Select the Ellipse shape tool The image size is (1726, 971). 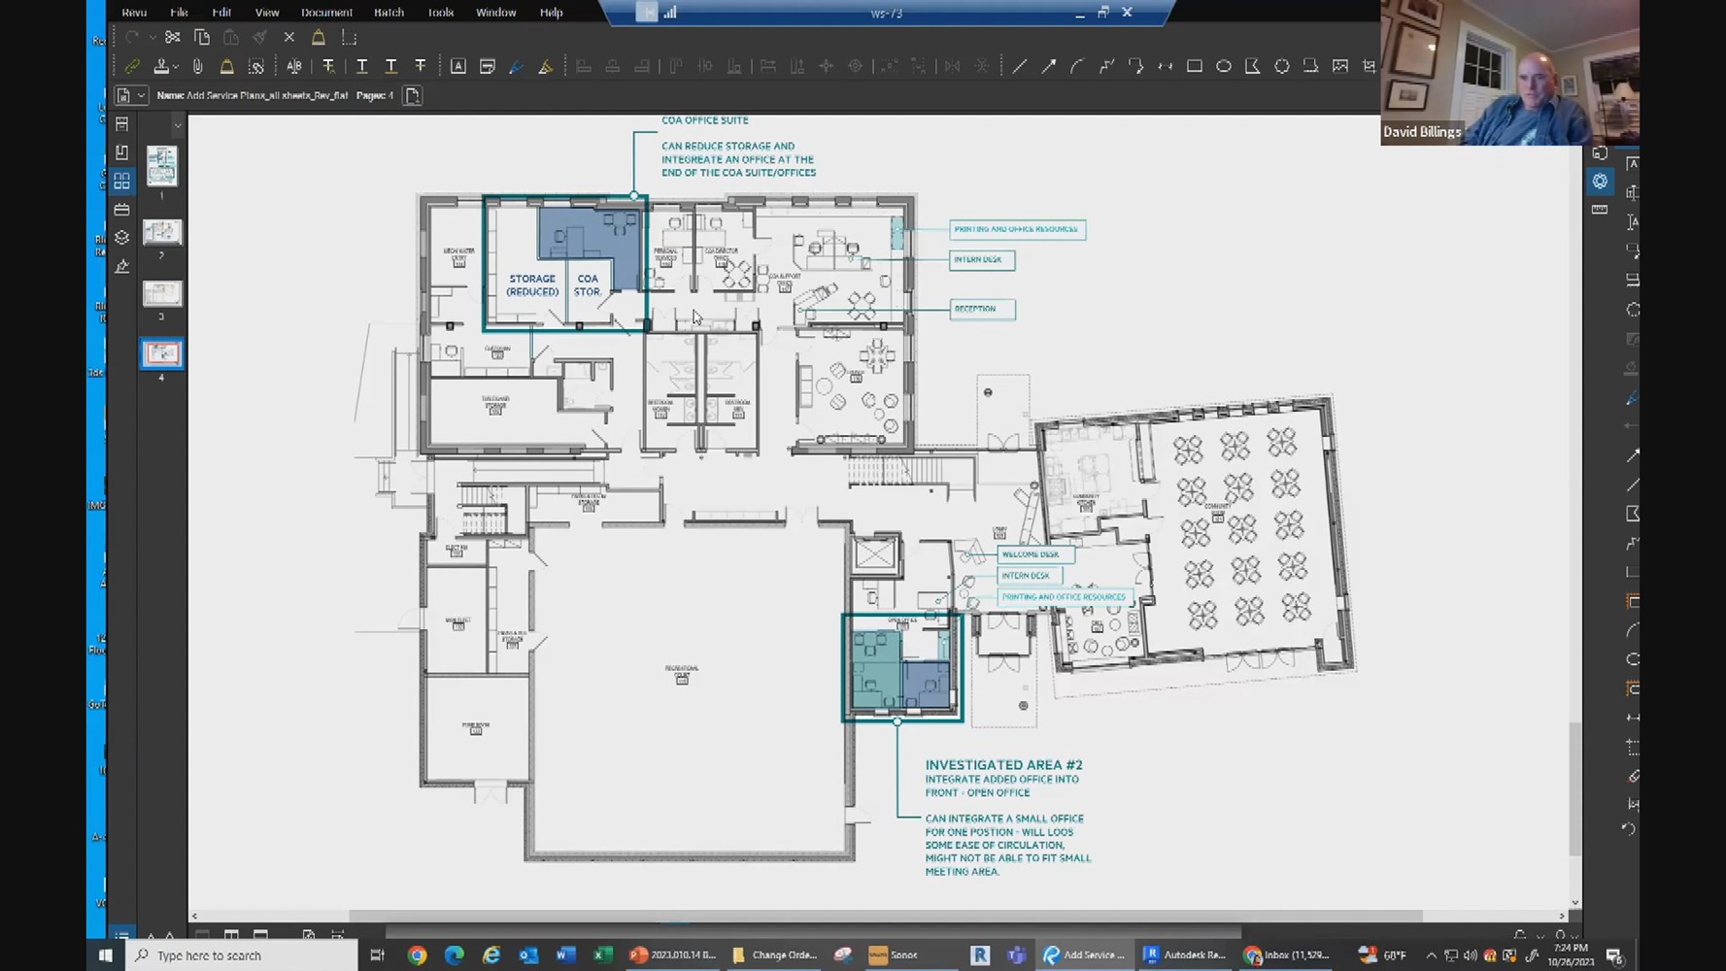pyautogui.click(x=1224, y=66)
